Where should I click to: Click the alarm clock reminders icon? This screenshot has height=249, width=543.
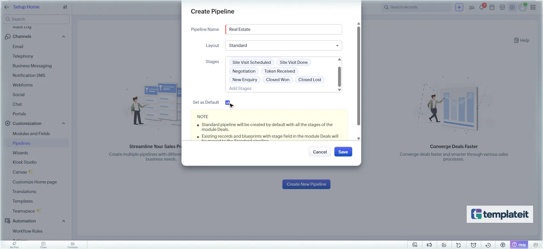pos(473,245)
